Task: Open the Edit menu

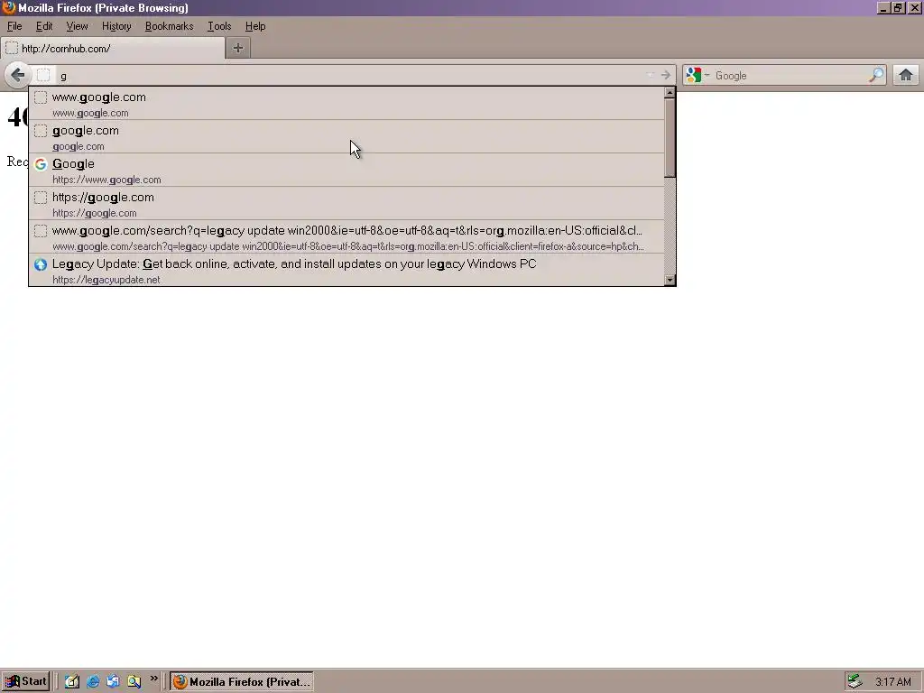Action: coord(44,26)
